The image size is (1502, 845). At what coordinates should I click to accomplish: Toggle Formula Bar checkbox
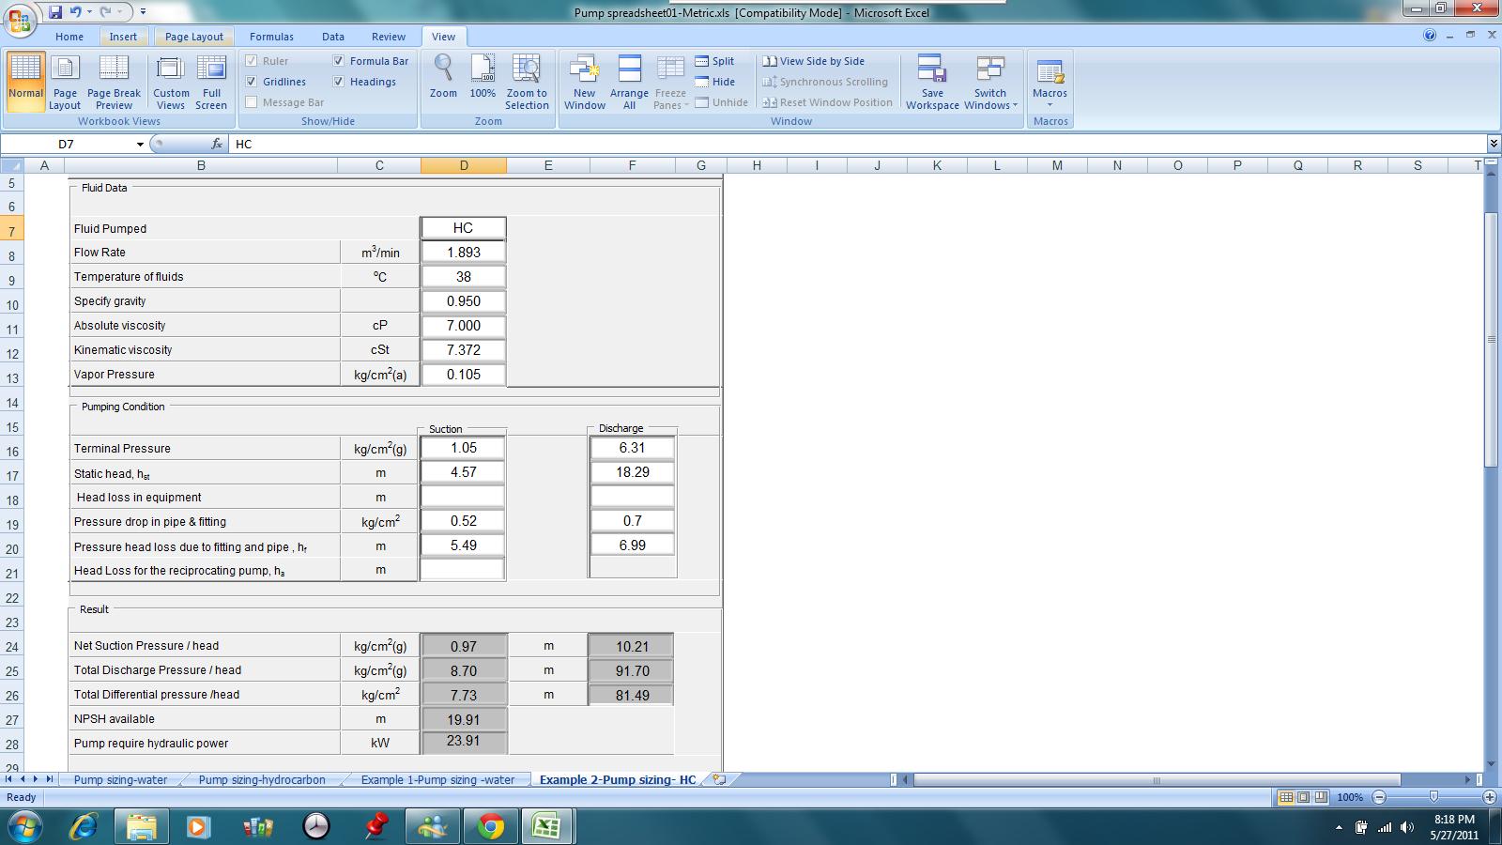pos(338,61)
